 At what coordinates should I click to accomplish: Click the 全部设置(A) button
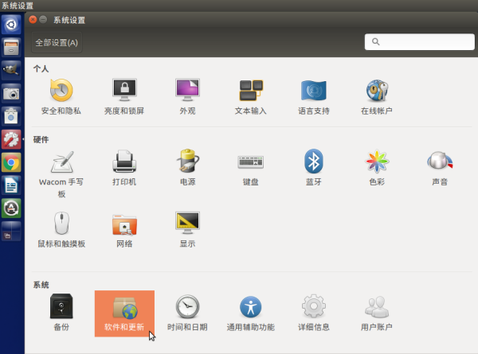point(57,42)
